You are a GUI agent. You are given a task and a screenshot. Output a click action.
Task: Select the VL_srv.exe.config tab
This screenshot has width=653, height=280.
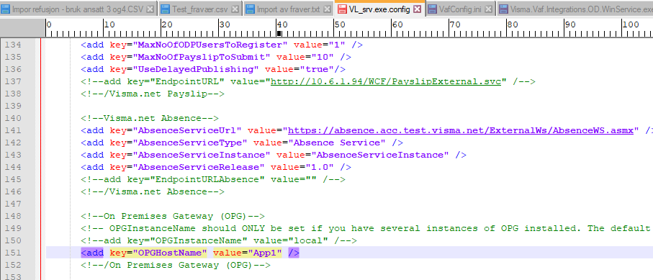point(379,9)
